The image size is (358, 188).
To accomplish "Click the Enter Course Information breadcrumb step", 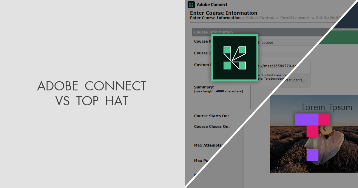I will pyautogui.click(x=215, y=18).
